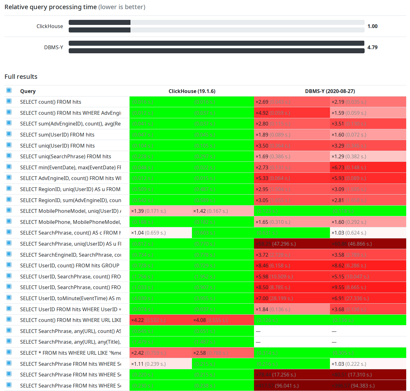Click the "Query" column header

[x=28, y=91]
